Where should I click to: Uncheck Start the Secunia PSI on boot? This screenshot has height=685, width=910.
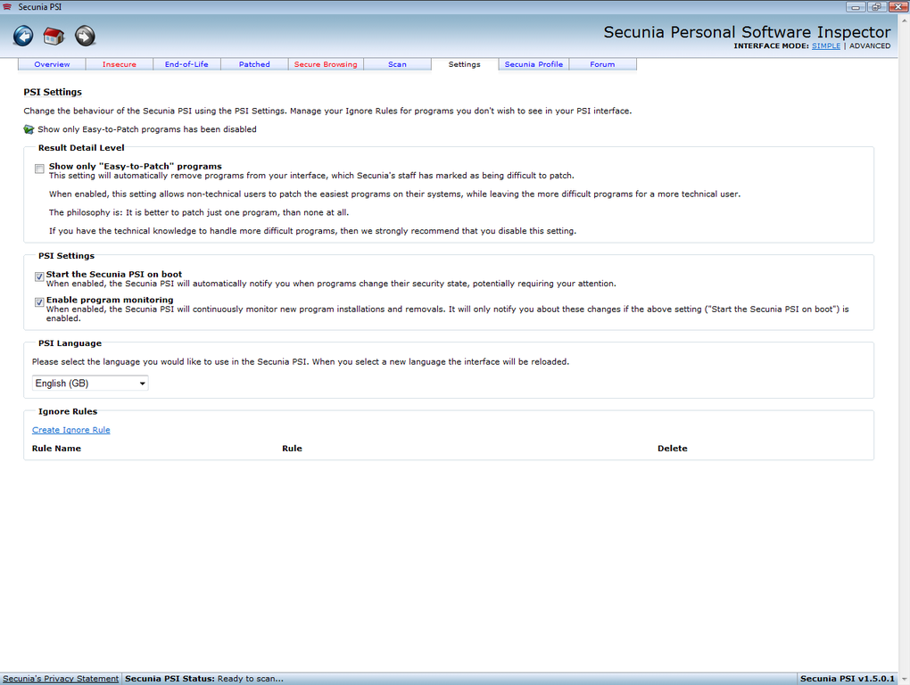[39, 276]
